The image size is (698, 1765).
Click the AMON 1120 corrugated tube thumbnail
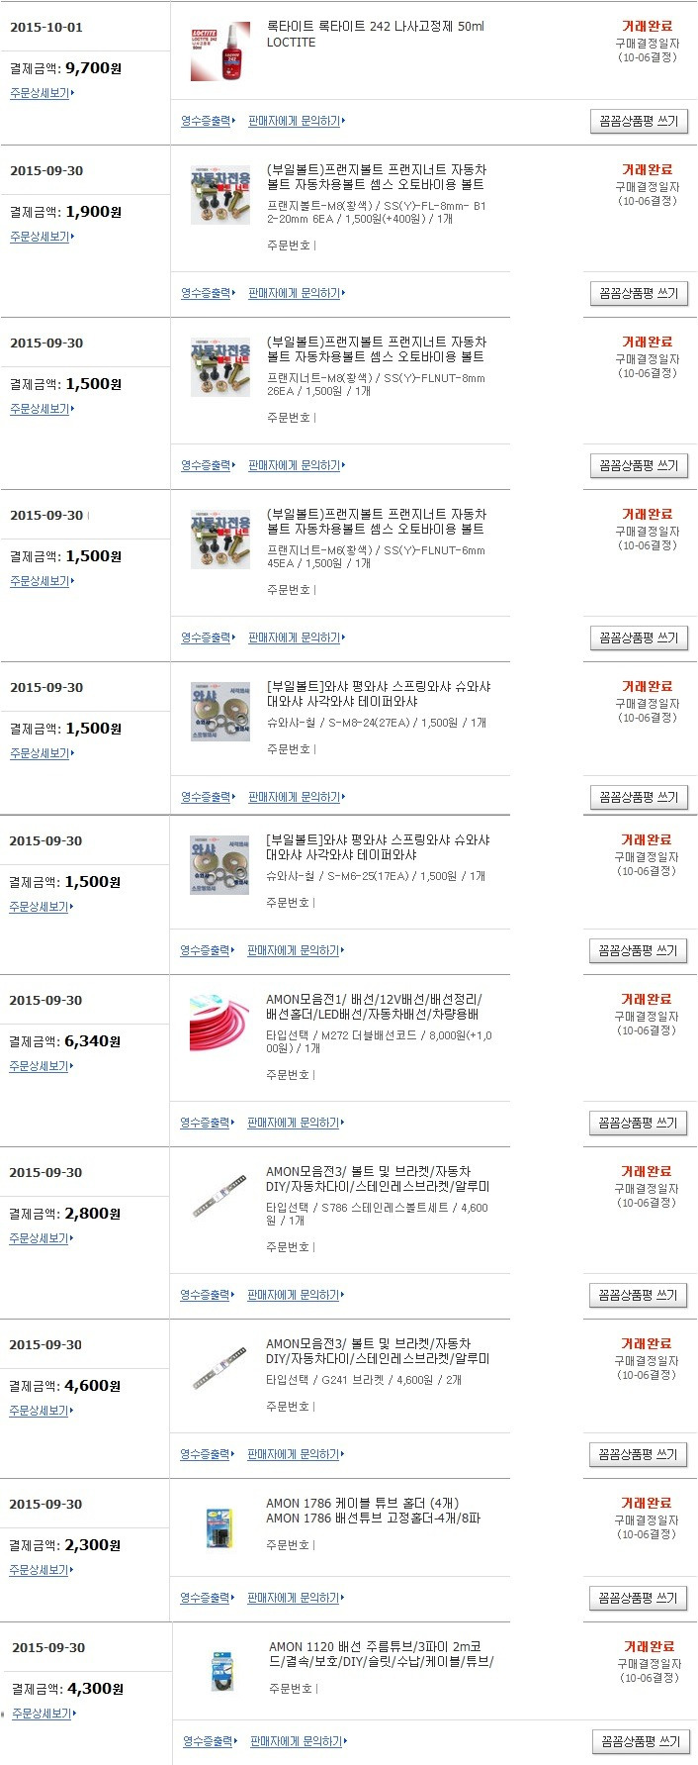click(x=221, y=1673)
